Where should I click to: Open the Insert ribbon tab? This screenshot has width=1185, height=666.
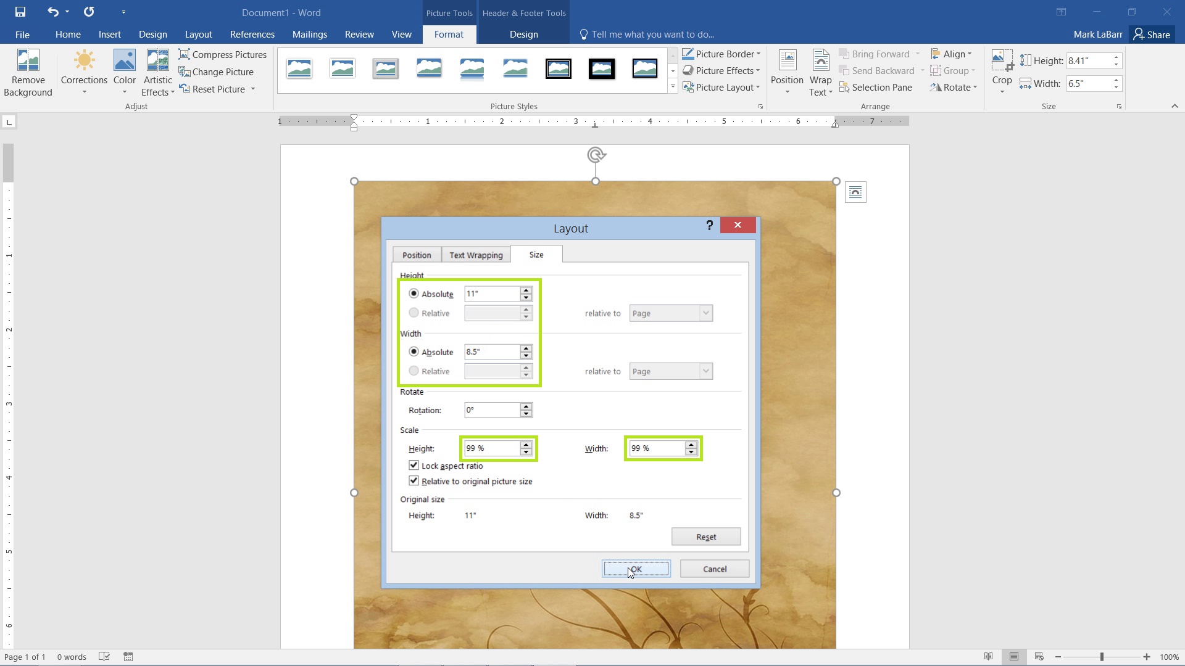[x=109, y=35]
